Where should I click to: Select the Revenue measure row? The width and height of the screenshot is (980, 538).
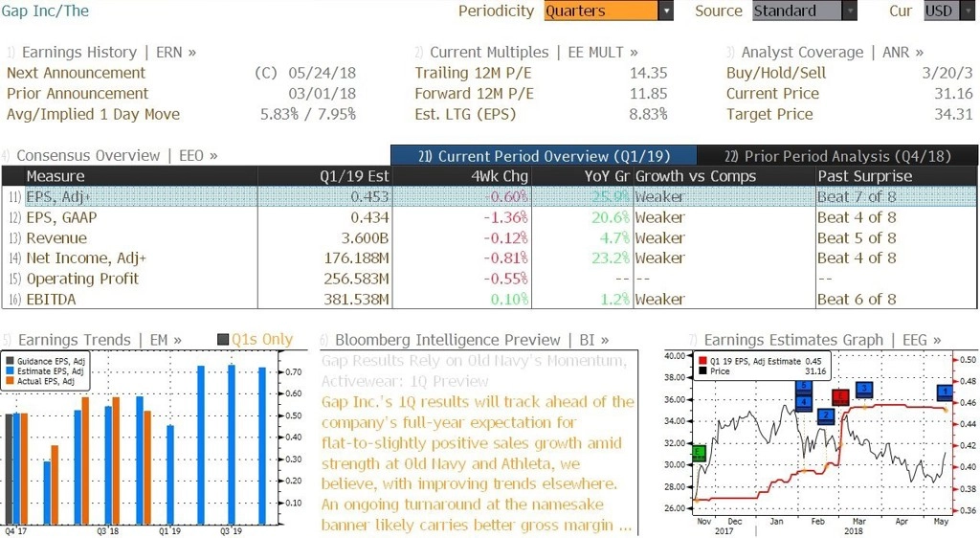(489, 238)
